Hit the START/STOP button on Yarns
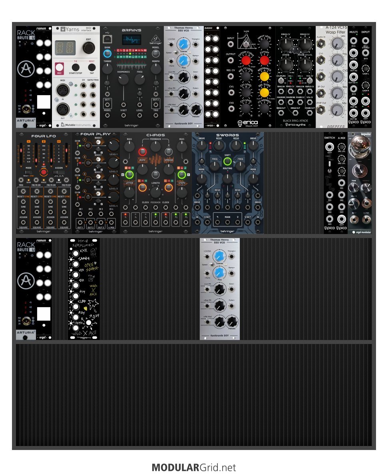Image resolution: width=388 pixels, height=476 pixels. click(x=76, y=67)
